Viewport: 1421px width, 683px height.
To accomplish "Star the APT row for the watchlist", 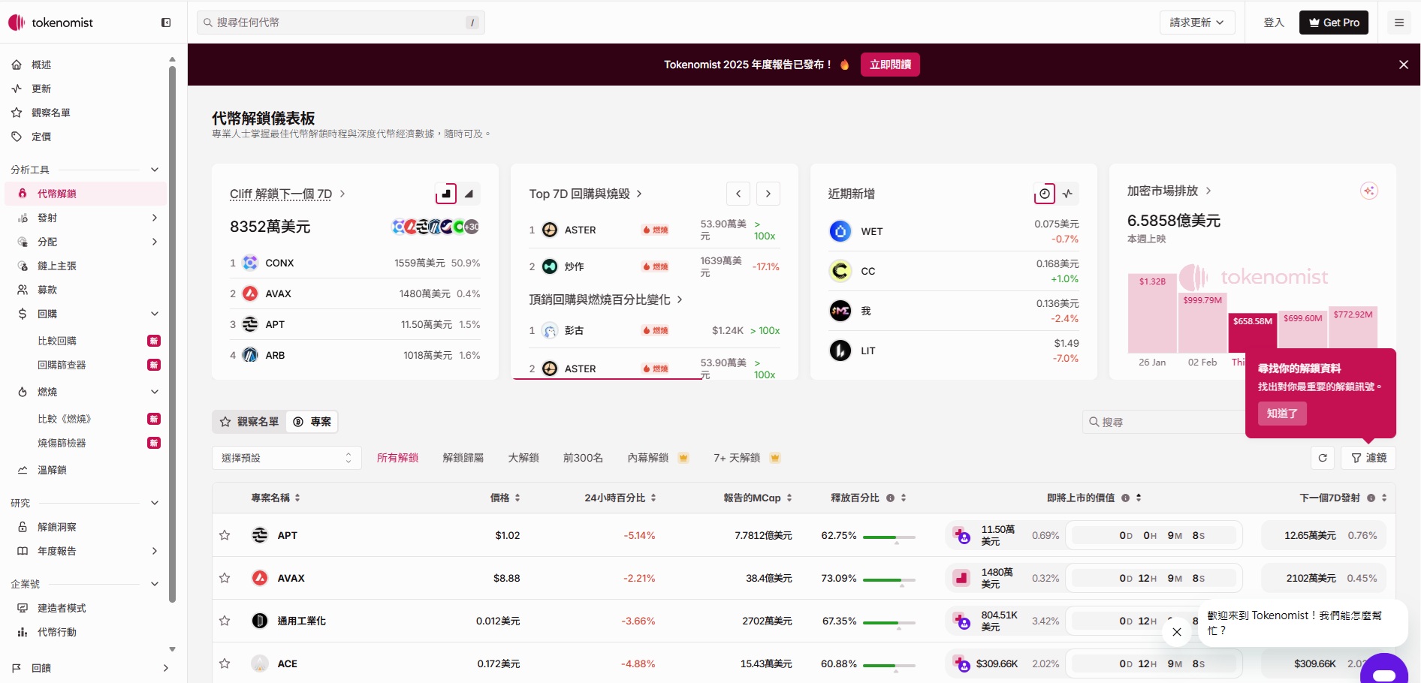I will coord(225,535).
